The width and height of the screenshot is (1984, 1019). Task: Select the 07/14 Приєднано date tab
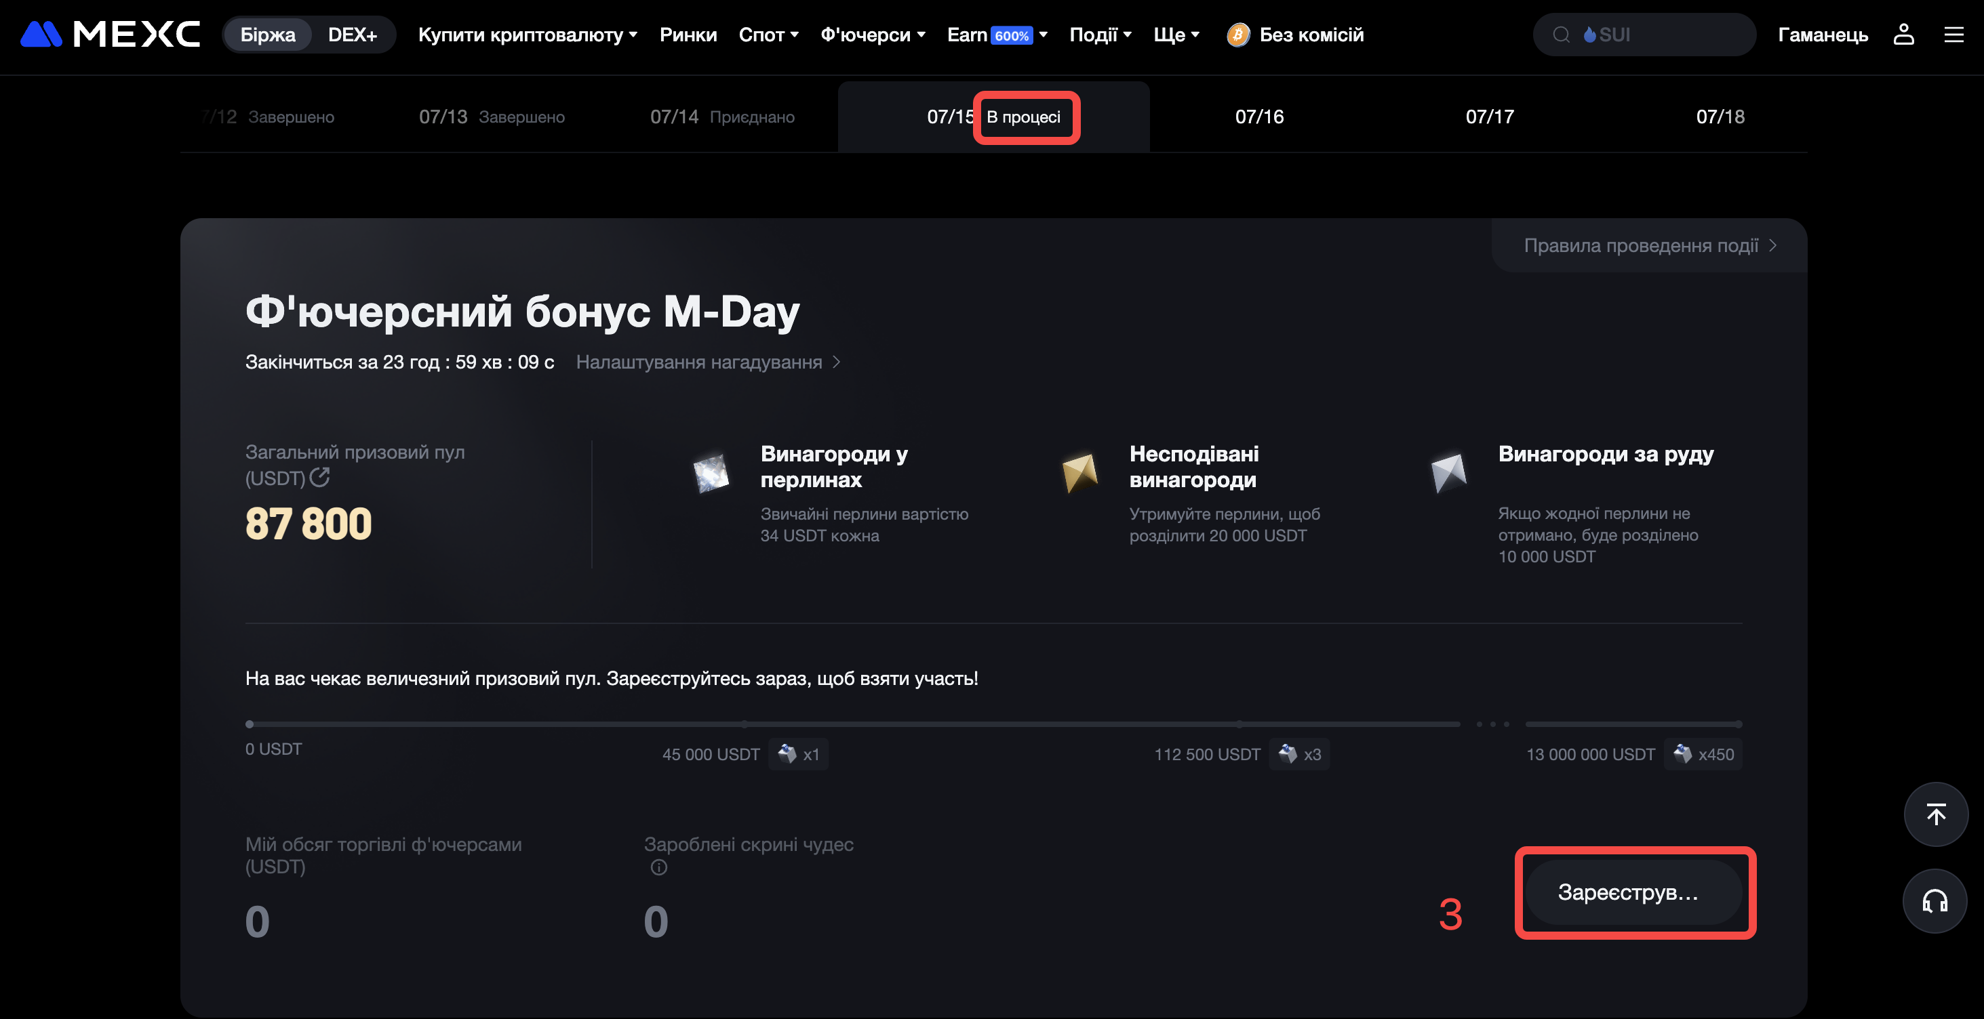pyautogui.click(x=721, y=117)
